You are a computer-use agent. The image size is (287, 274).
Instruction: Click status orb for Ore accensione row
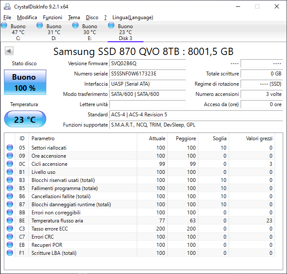10,156
